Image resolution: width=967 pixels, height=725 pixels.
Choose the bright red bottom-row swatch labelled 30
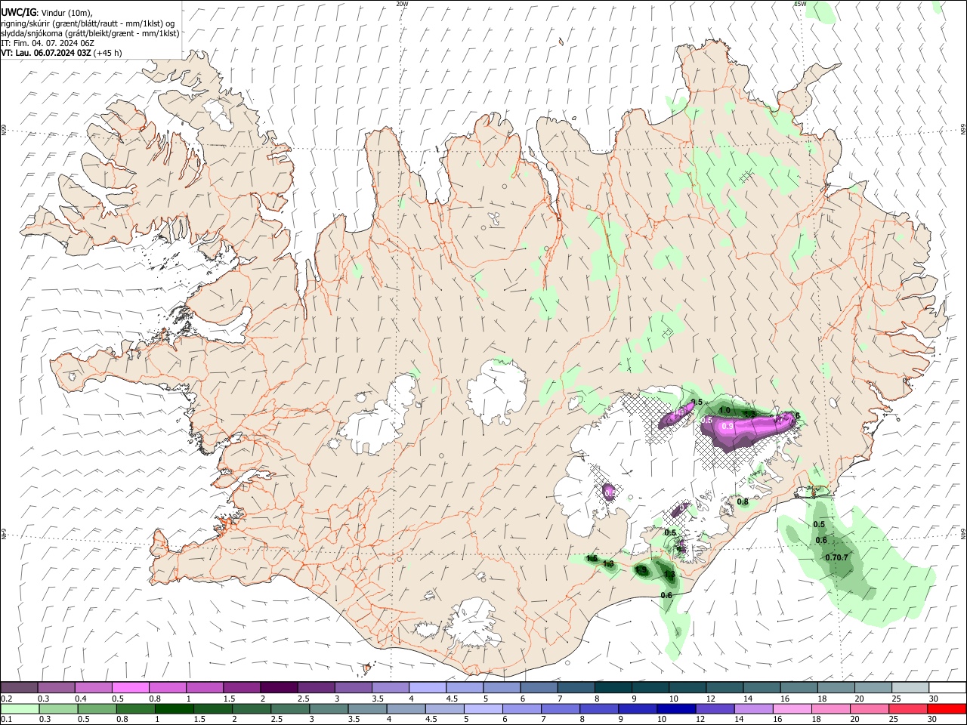click(x=945, y=708)
